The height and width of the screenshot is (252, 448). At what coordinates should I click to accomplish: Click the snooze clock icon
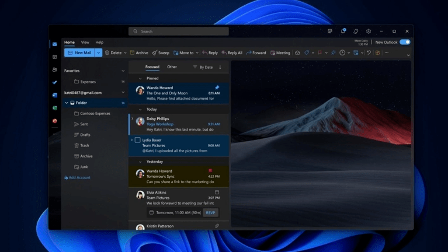pyautogui.click(x=342, y=53)
